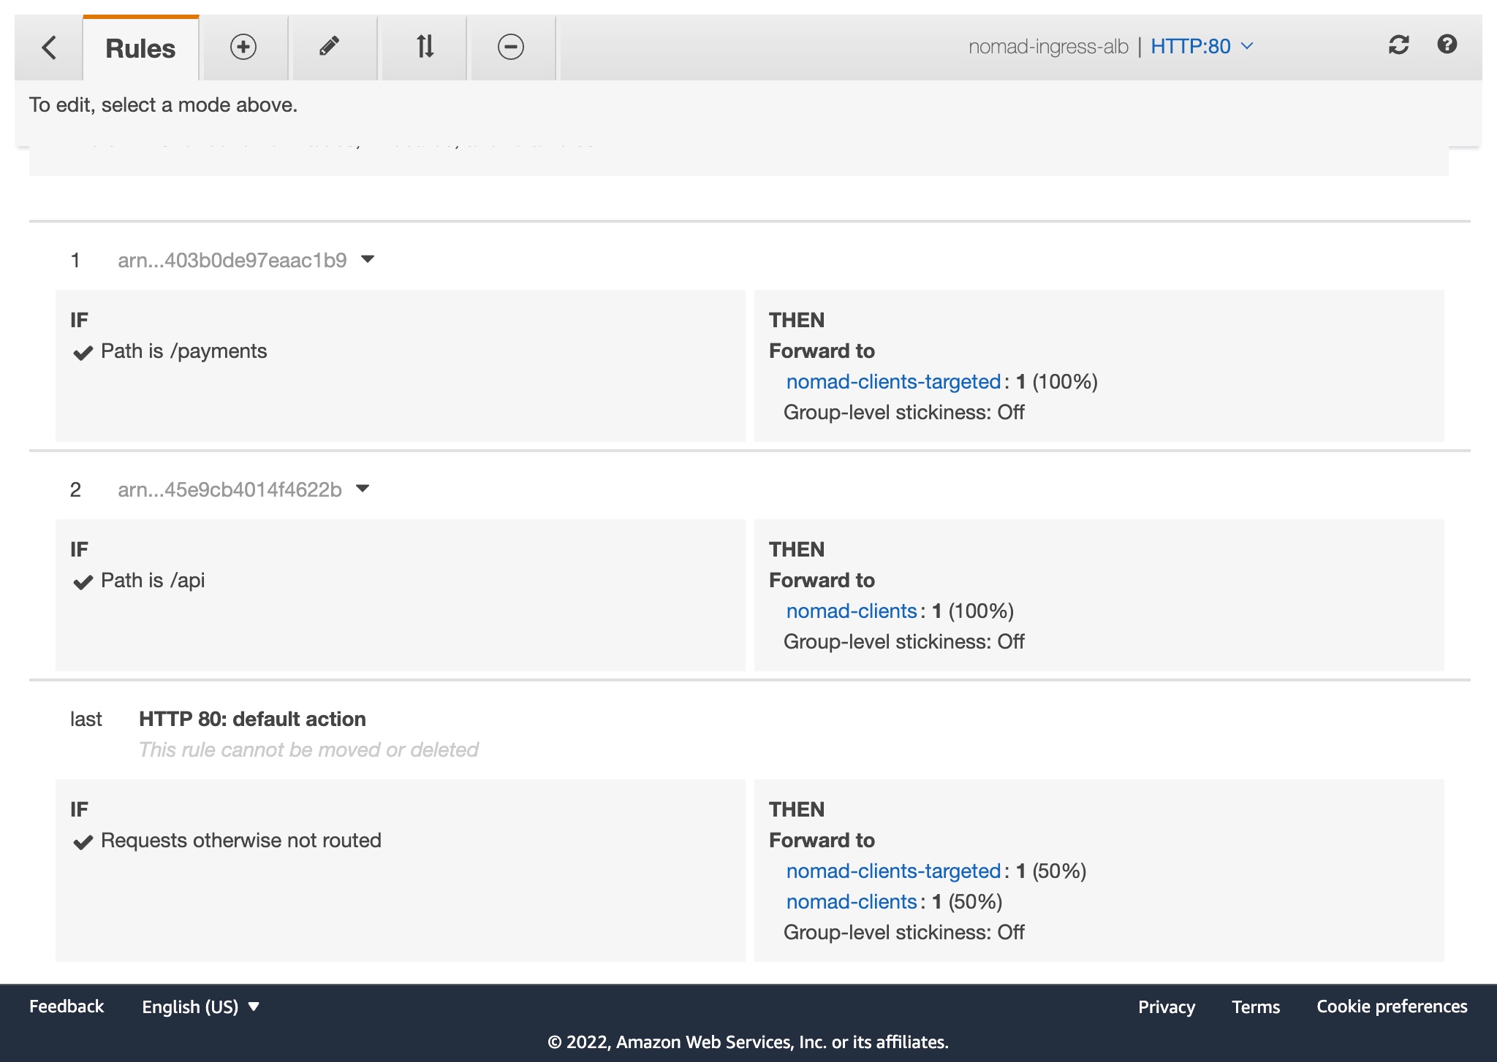1497x1062 pixels.
Task: Open delete rules mode with minus icon
Action: [511, 47]
